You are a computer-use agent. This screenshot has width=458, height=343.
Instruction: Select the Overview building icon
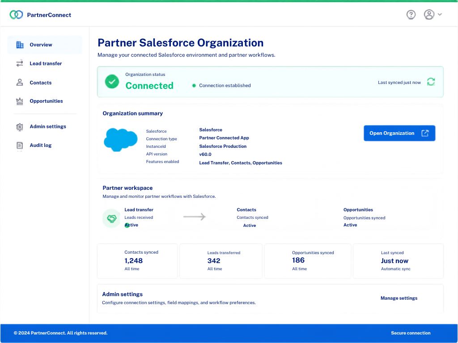(20, 45)
